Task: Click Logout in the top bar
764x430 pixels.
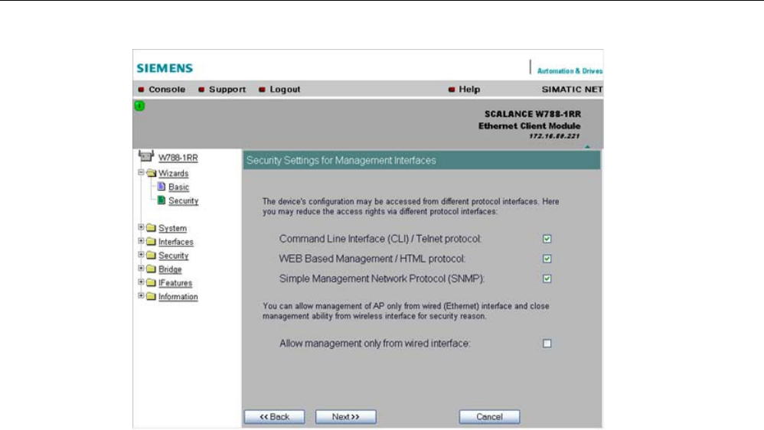Action: tap(285, 90)
